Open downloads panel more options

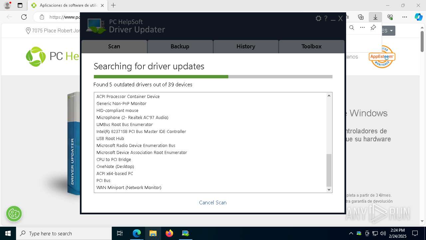tap(362, 28)
